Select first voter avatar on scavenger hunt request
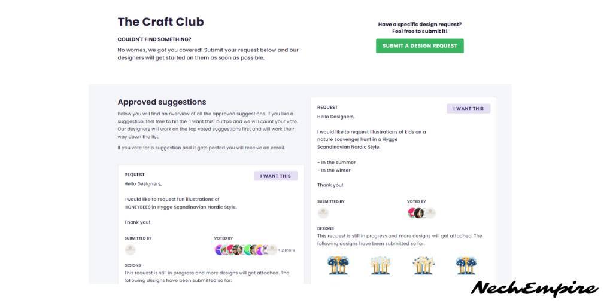 tap(411, 213)
